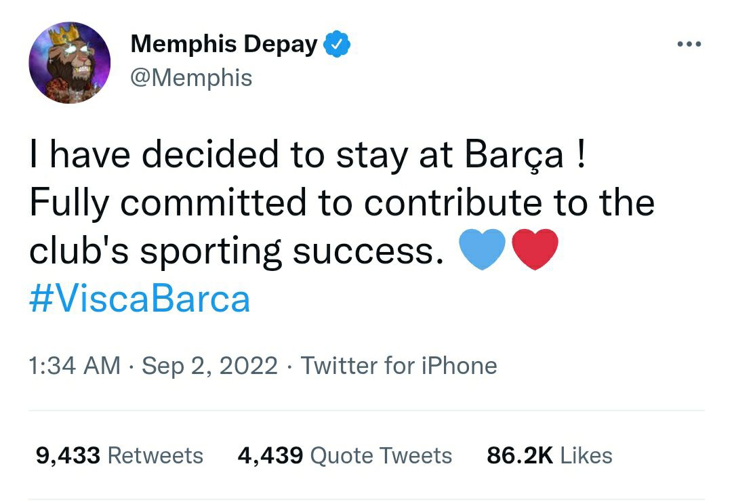
Task: Click the red heart emoji
Action: pos(535,249)
